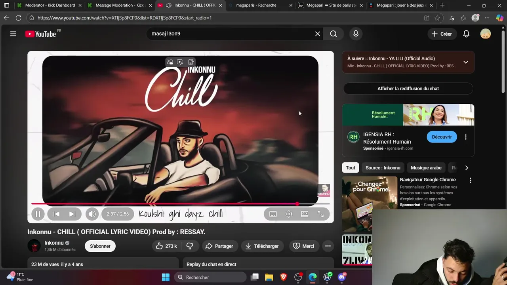Click the AI notes overlay icon on video

click(191, 62)
